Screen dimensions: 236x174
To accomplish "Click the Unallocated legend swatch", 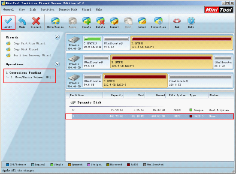I will coord(145,165).
